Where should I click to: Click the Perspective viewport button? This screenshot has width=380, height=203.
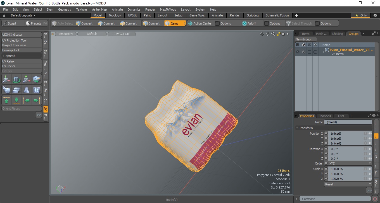[65, 34]
